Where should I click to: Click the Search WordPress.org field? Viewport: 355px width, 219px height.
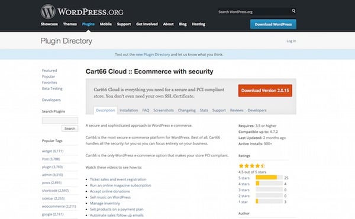pyautogui.click(x=254, y=12)
